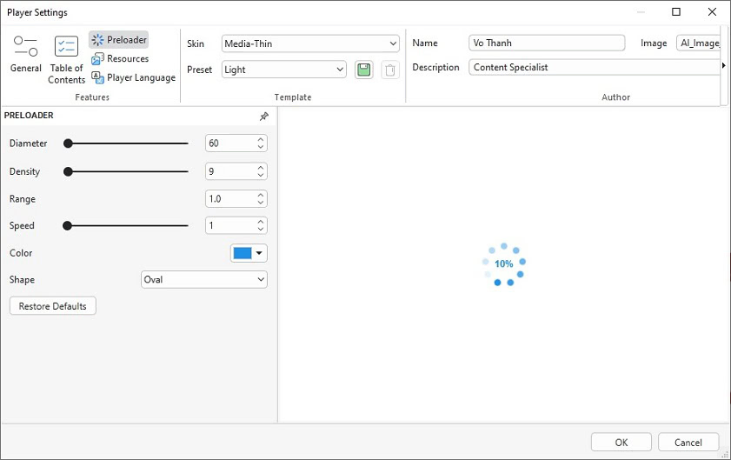The height and width of the screenshot is (460, 731).
Task: Decrease the Range value
Action: (x=261, y=203)
